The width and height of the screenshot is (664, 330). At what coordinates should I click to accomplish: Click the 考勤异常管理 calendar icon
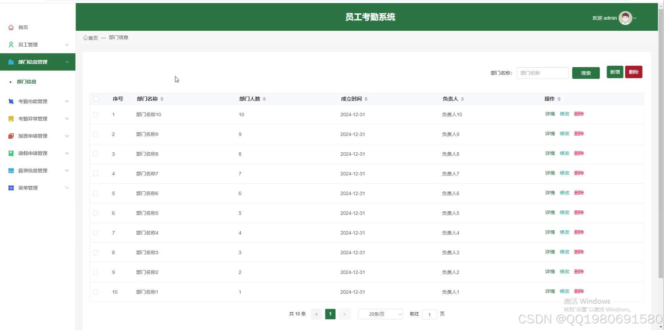pyautogui.click(x=10, y=118)
